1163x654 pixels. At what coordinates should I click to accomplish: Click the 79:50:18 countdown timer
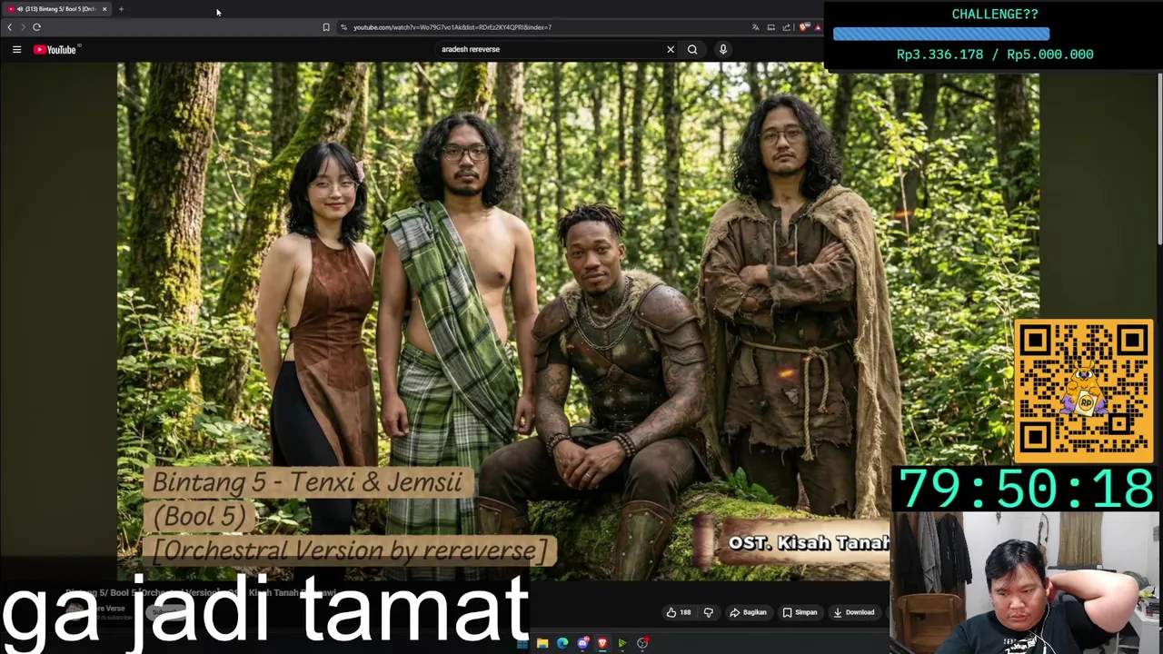[x=1027, y=490]
